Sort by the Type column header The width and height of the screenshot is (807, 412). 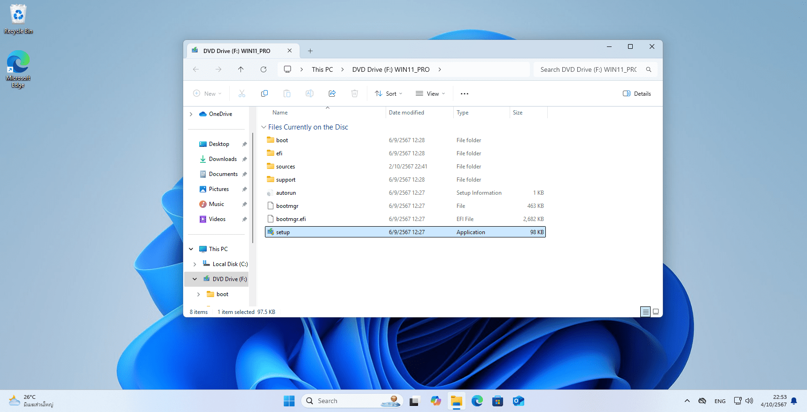tap(463, 113)
